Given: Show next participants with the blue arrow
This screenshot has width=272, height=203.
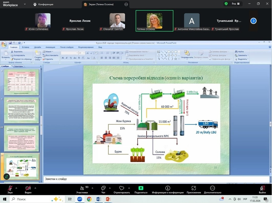Looking at the screenshot, I should point(253,21).
